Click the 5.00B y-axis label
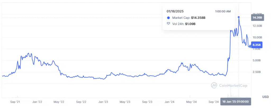Screen dimensions: 271x108 tap(256, 60)
